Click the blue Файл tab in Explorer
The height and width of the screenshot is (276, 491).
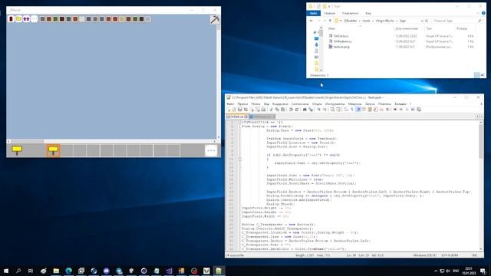(x=314, y=13)
